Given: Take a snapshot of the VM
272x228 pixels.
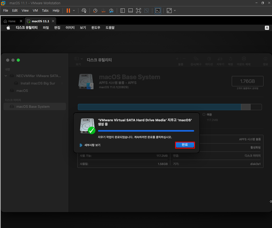Looking at the screenshot, I should coord(95,11).
